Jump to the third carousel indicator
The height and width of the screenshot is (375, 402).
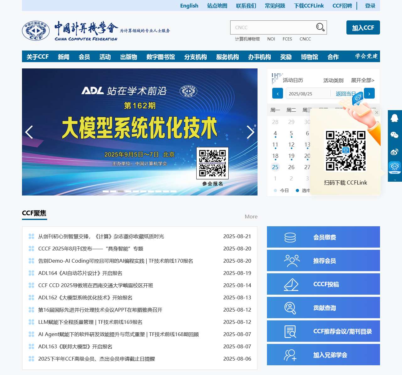(x=121, y=191)
